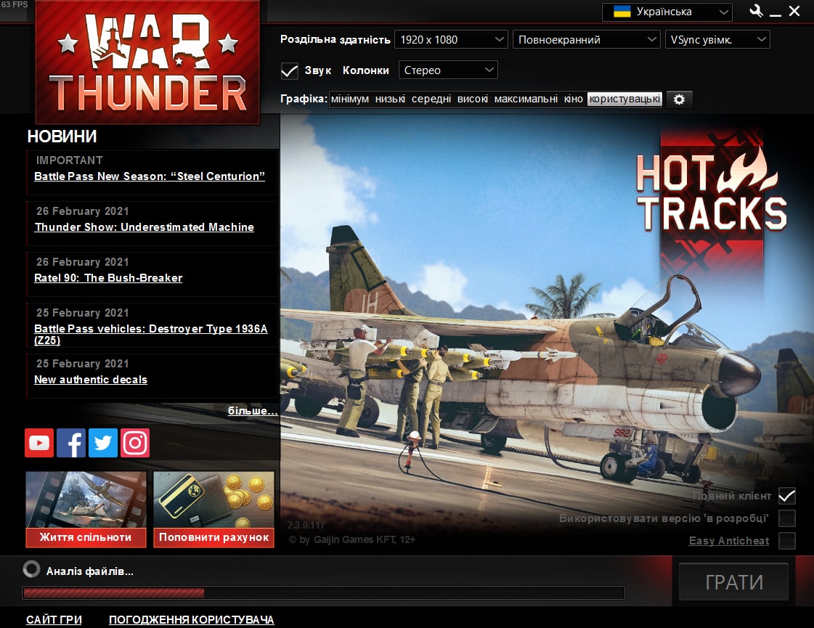Click the Gaijin Games KFT copyright text
The height and width of the screenshot is (628, 814).
(352, 539)
